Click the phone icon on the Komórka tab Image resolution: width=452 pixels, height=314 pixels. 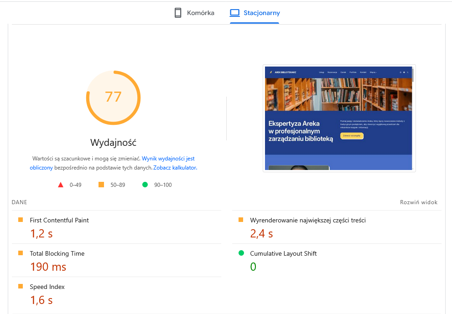pyautogui.click(x=177, y=12)
